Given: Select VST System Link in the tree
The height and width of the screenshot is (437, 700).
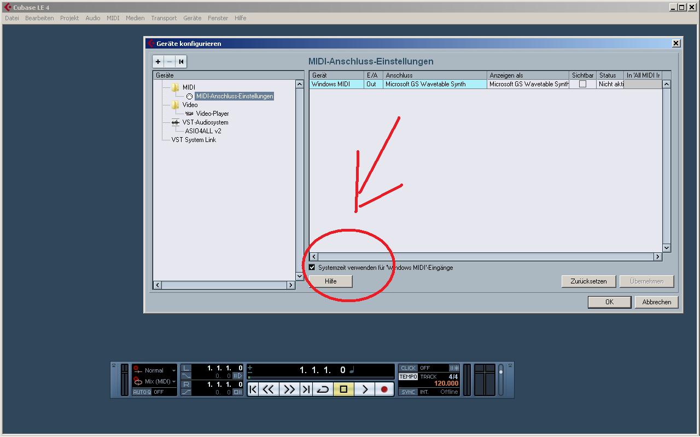Looking at the screenshot, I should click(194, 140).
